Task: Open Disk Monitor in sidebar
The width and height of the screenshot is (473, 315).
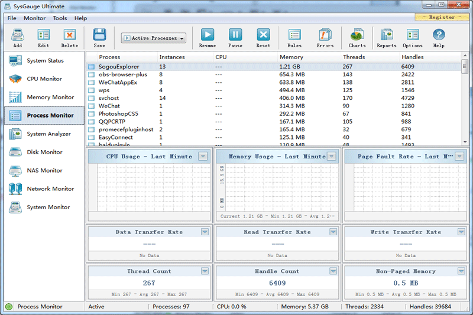Action: pos(44,152)
